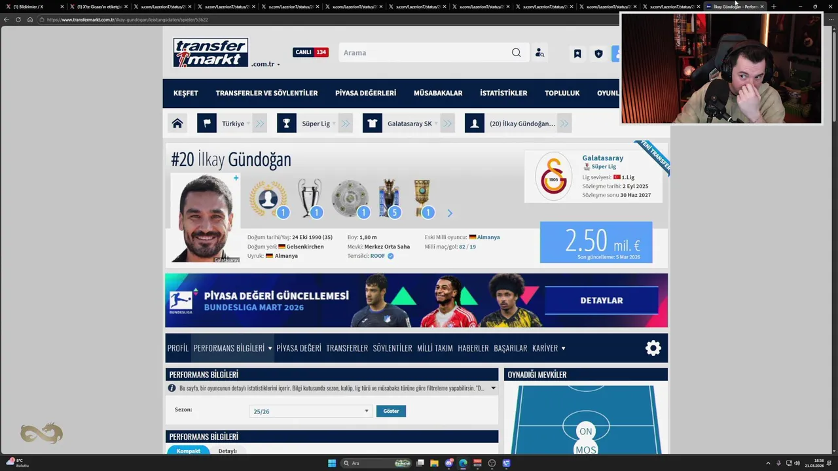Click the shield icon in header

click(x=598, y=54)
